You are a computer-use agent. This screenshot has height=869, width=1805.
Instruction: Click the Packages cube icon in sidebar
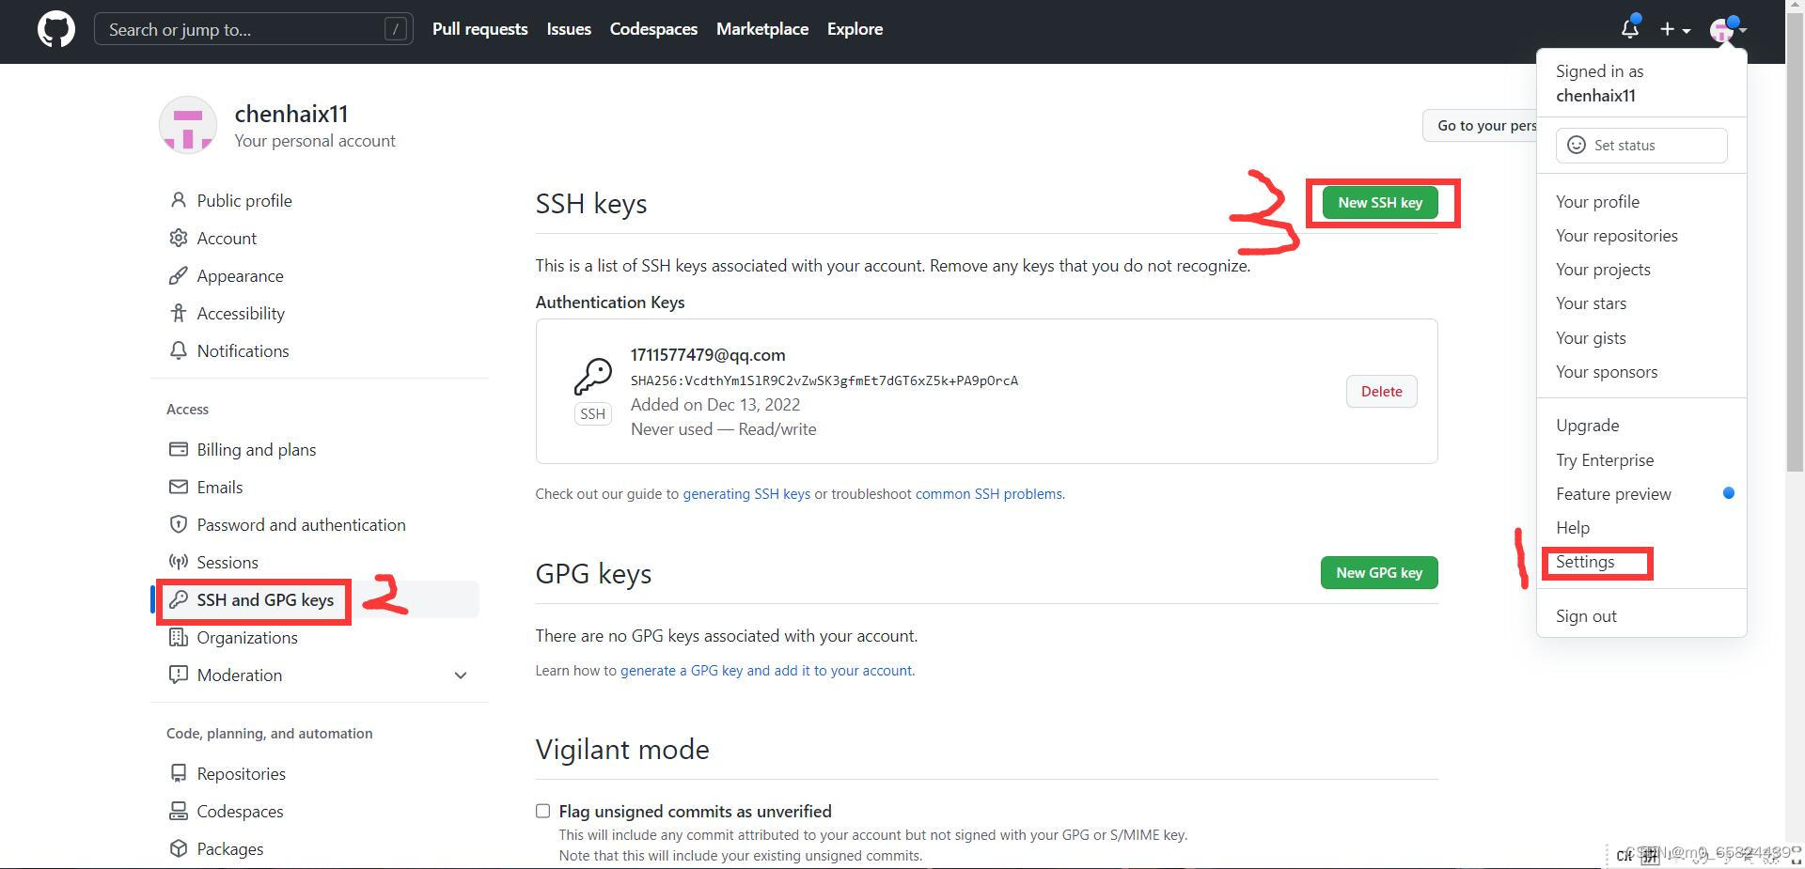click(179, 848)
